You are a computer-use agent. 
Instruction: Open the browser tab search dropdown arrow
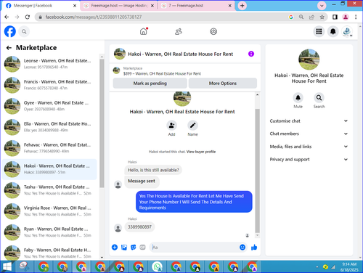pos(322,6)
